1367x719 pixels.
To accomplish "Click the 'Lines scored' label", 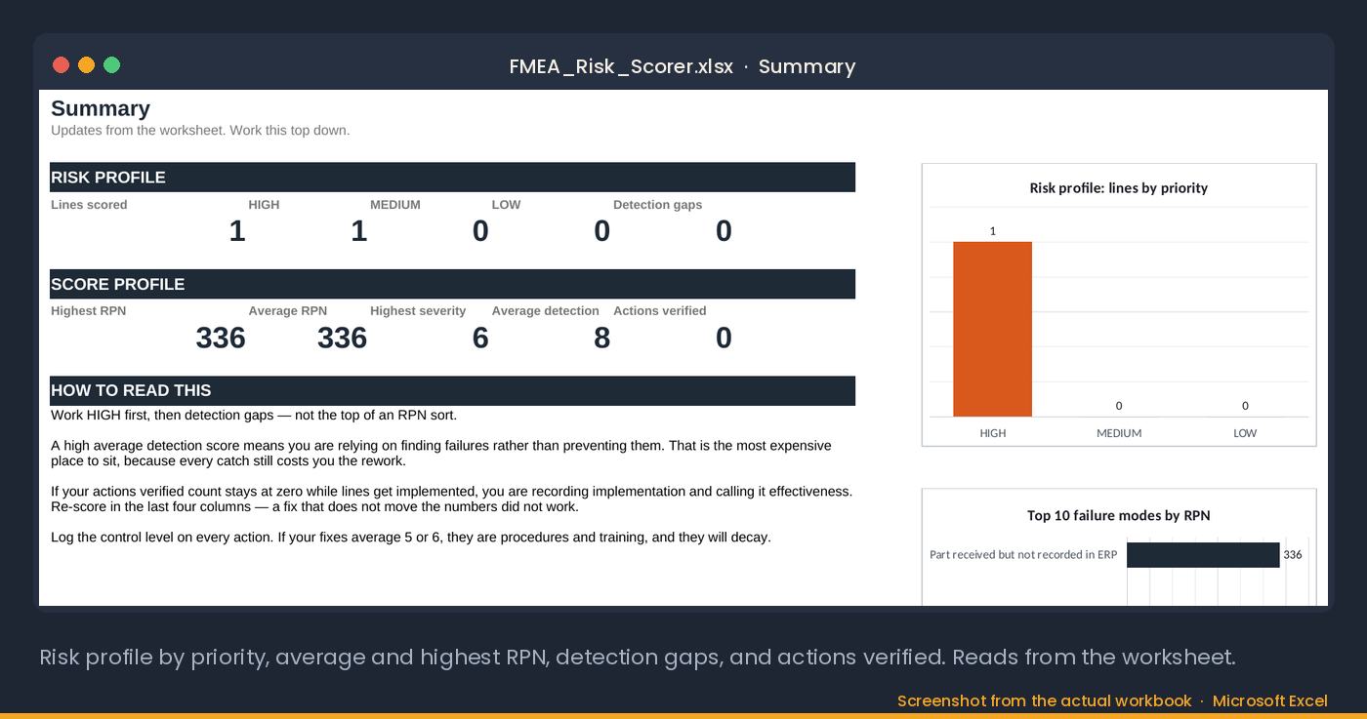I will pos(89,205).
